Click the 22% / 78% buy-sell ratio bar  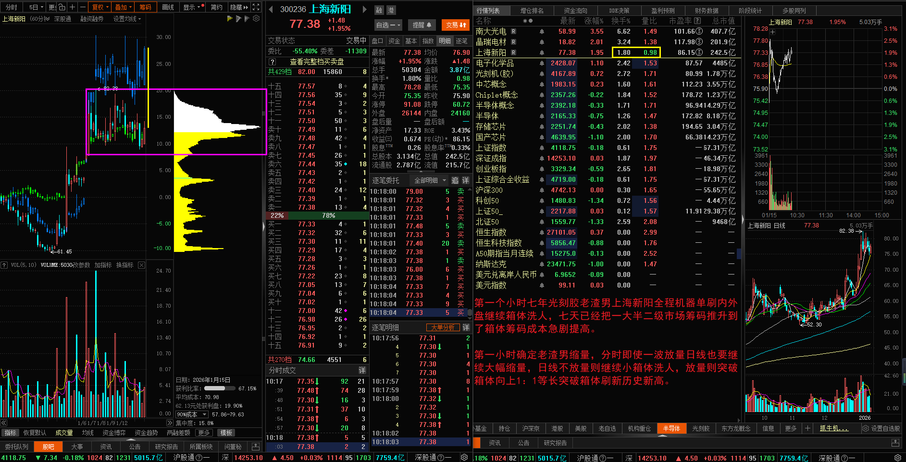pos(317,215)
